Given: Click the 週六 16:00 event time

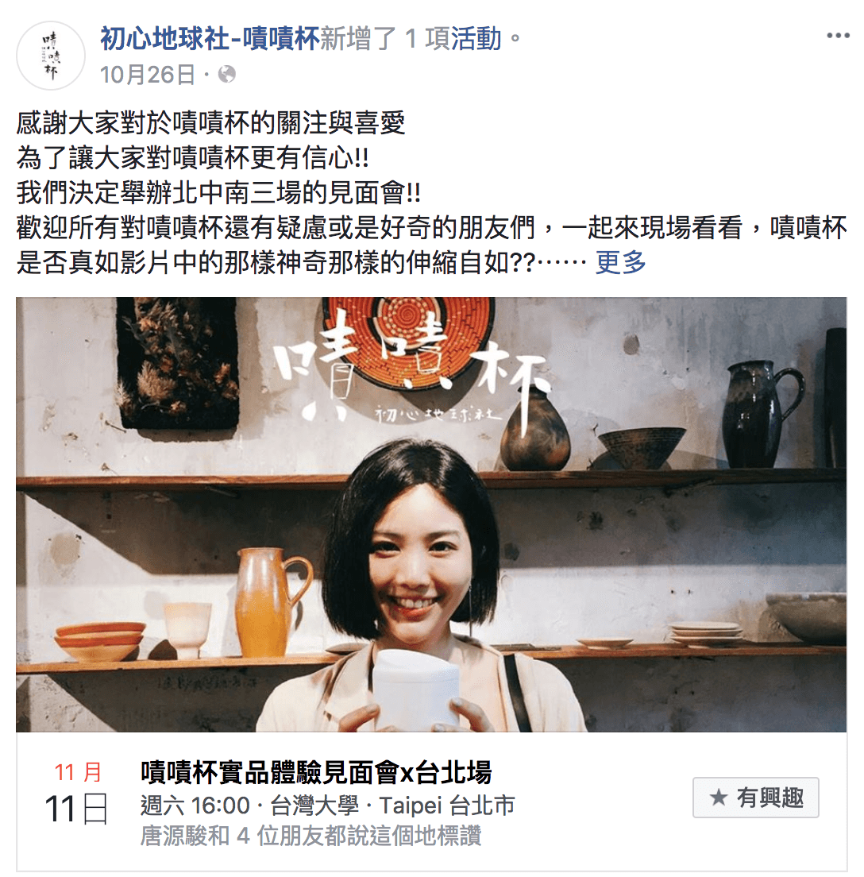Looking at the screenshot, I should coord(195,806).
